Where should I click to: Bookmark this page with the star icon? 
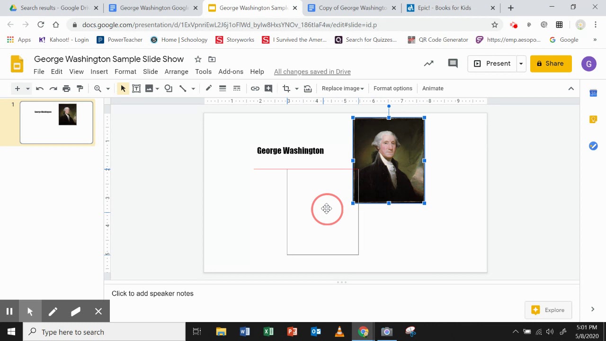click(495, 25)
